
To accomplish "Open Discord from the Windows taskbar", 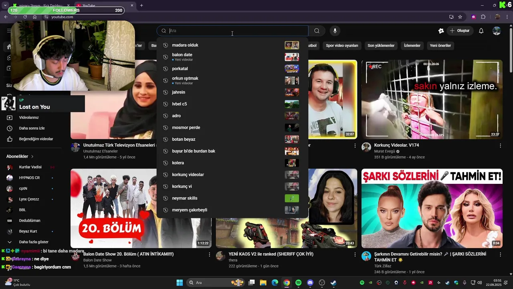I will click(310, 283).
